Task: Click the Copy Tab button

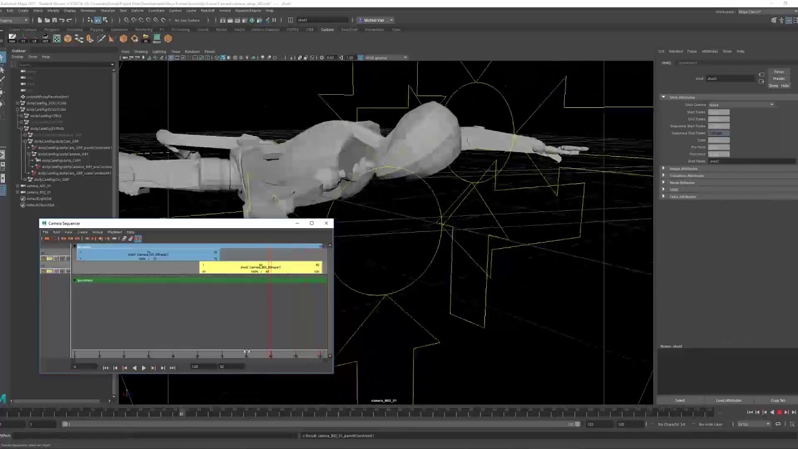Action: pyautogui.click(x=777, y=400)
